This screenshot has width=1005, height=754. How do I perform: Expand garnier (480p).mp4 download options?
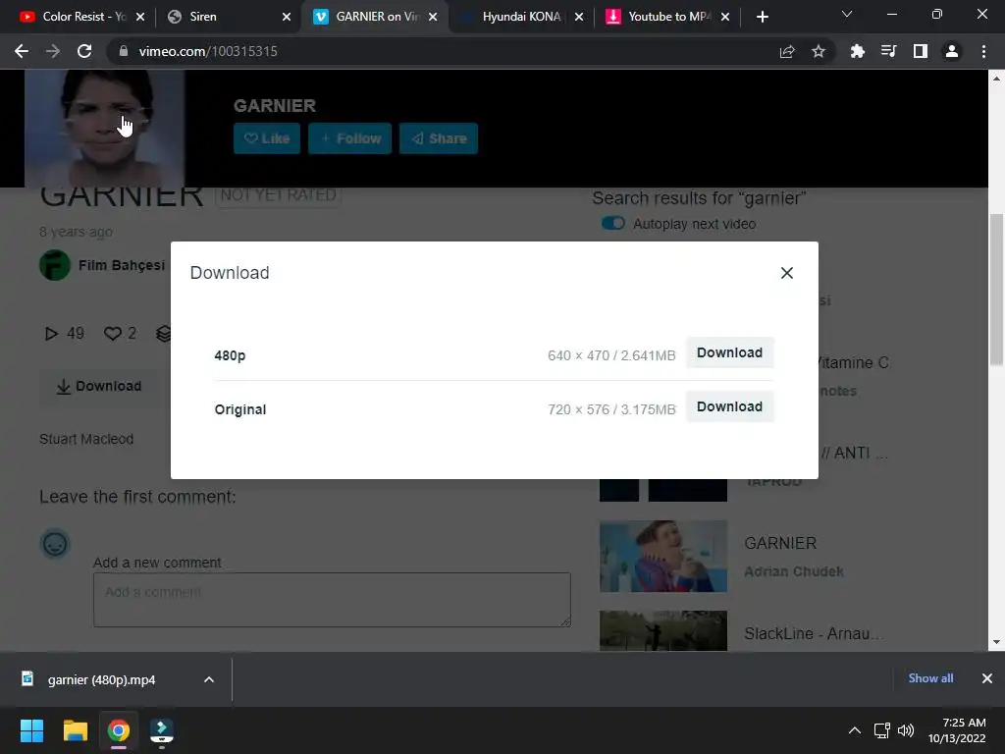pos(209,679)
